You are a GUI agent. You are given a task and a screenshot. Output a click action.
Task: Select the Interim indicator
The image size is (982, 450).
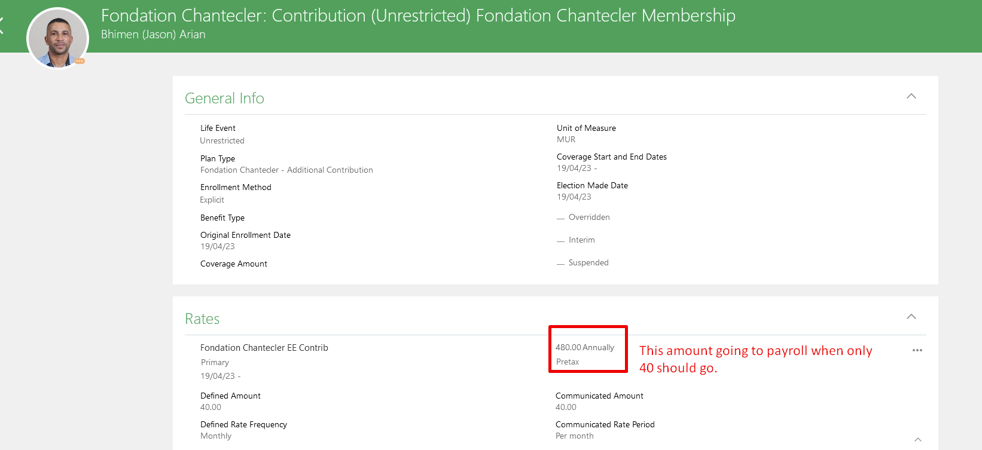[x=576, y=240]
